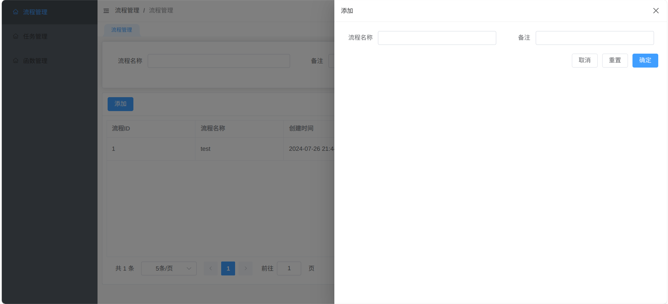Select the 流程管理 page tab

(x=122, y=30)
